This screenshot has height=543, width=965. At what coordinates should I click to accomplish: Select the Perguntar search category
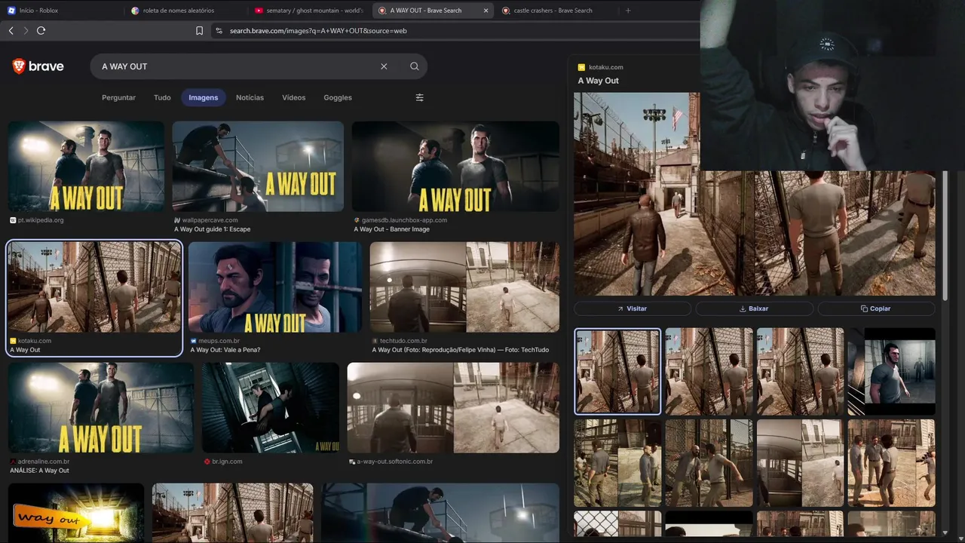(118, 97)
